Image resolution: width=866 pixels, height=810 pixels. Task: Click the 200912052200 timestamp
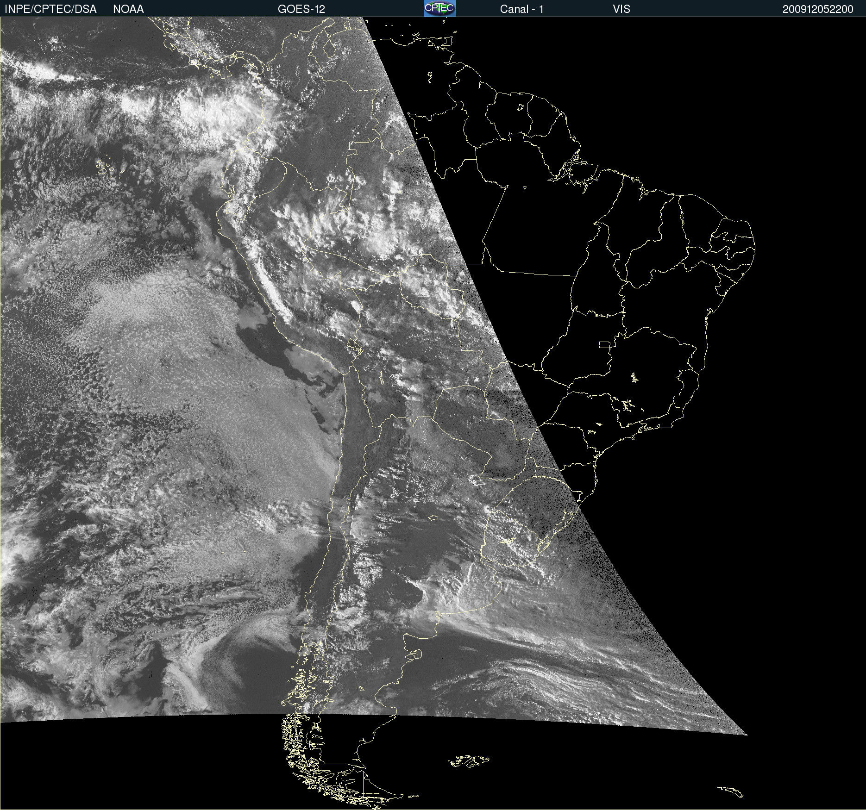(818, 9)
